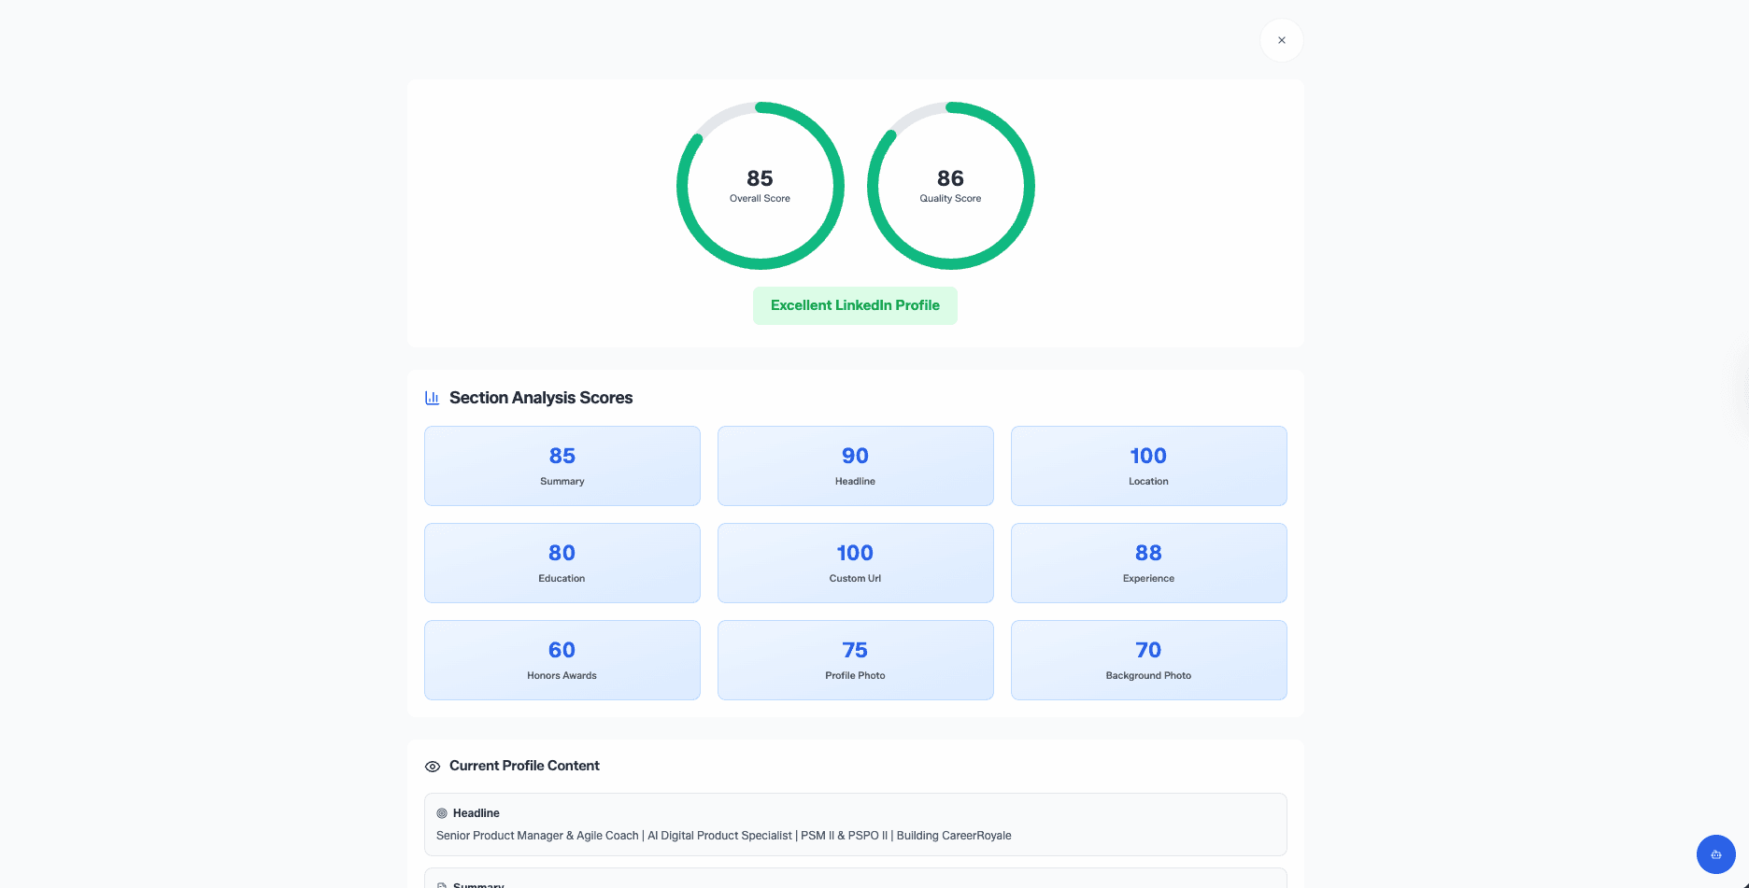Click the Section Analysis Scores heading
This screenshot has width=1749, height=888.
tap(541, 398)
